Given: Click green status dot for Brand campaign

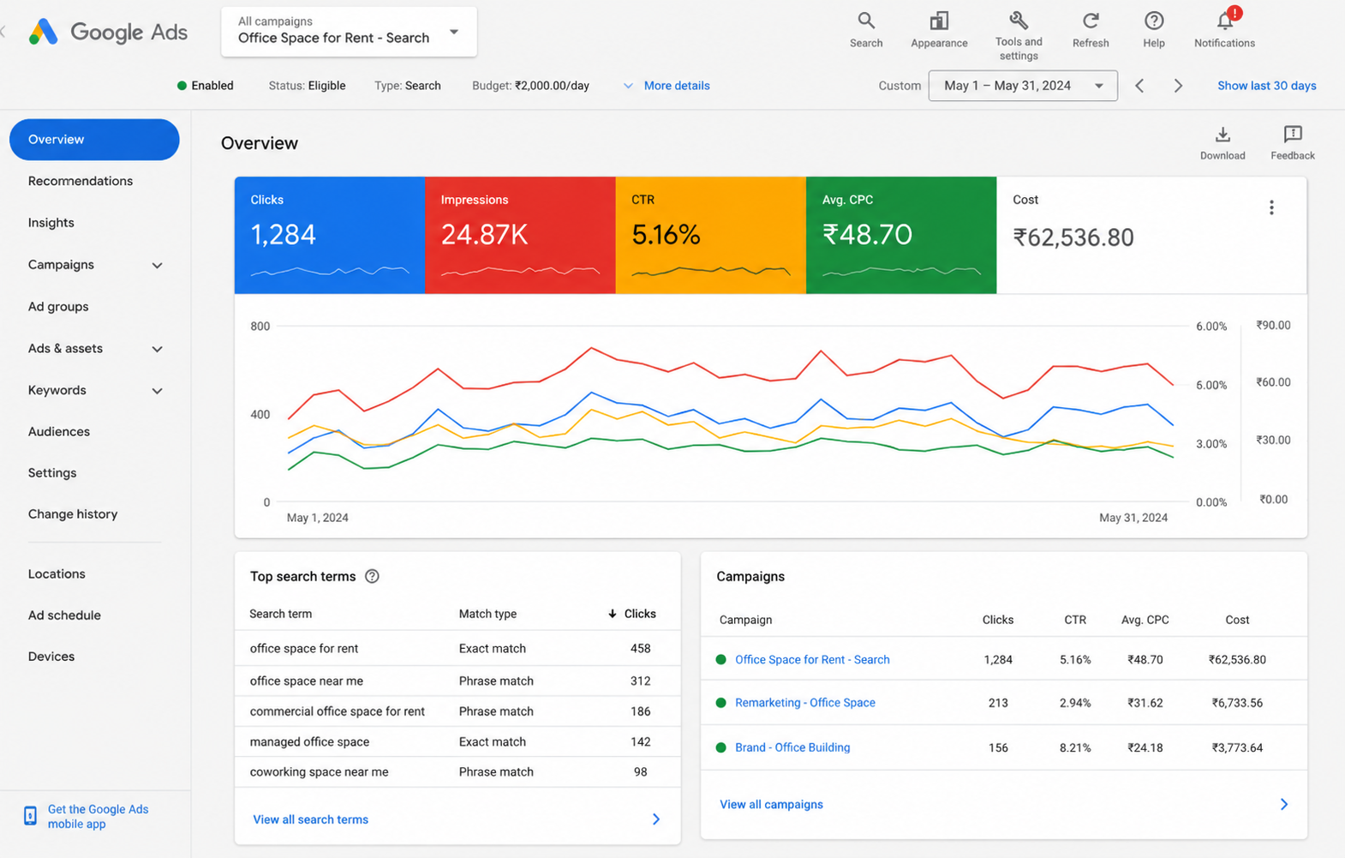Looking at the screenshot, I should click(x=720, y=747).
